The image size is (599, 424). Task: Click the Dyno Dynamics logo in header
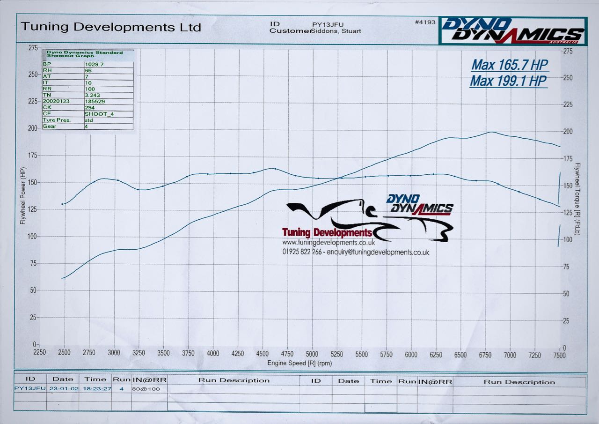pyautogui.click(x=514, y=31)
